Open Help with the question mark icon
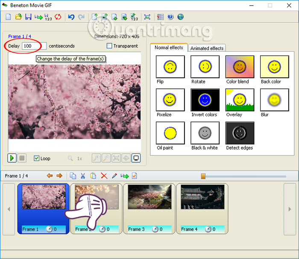Screen dimensions: 299x259 coord(171,17)
